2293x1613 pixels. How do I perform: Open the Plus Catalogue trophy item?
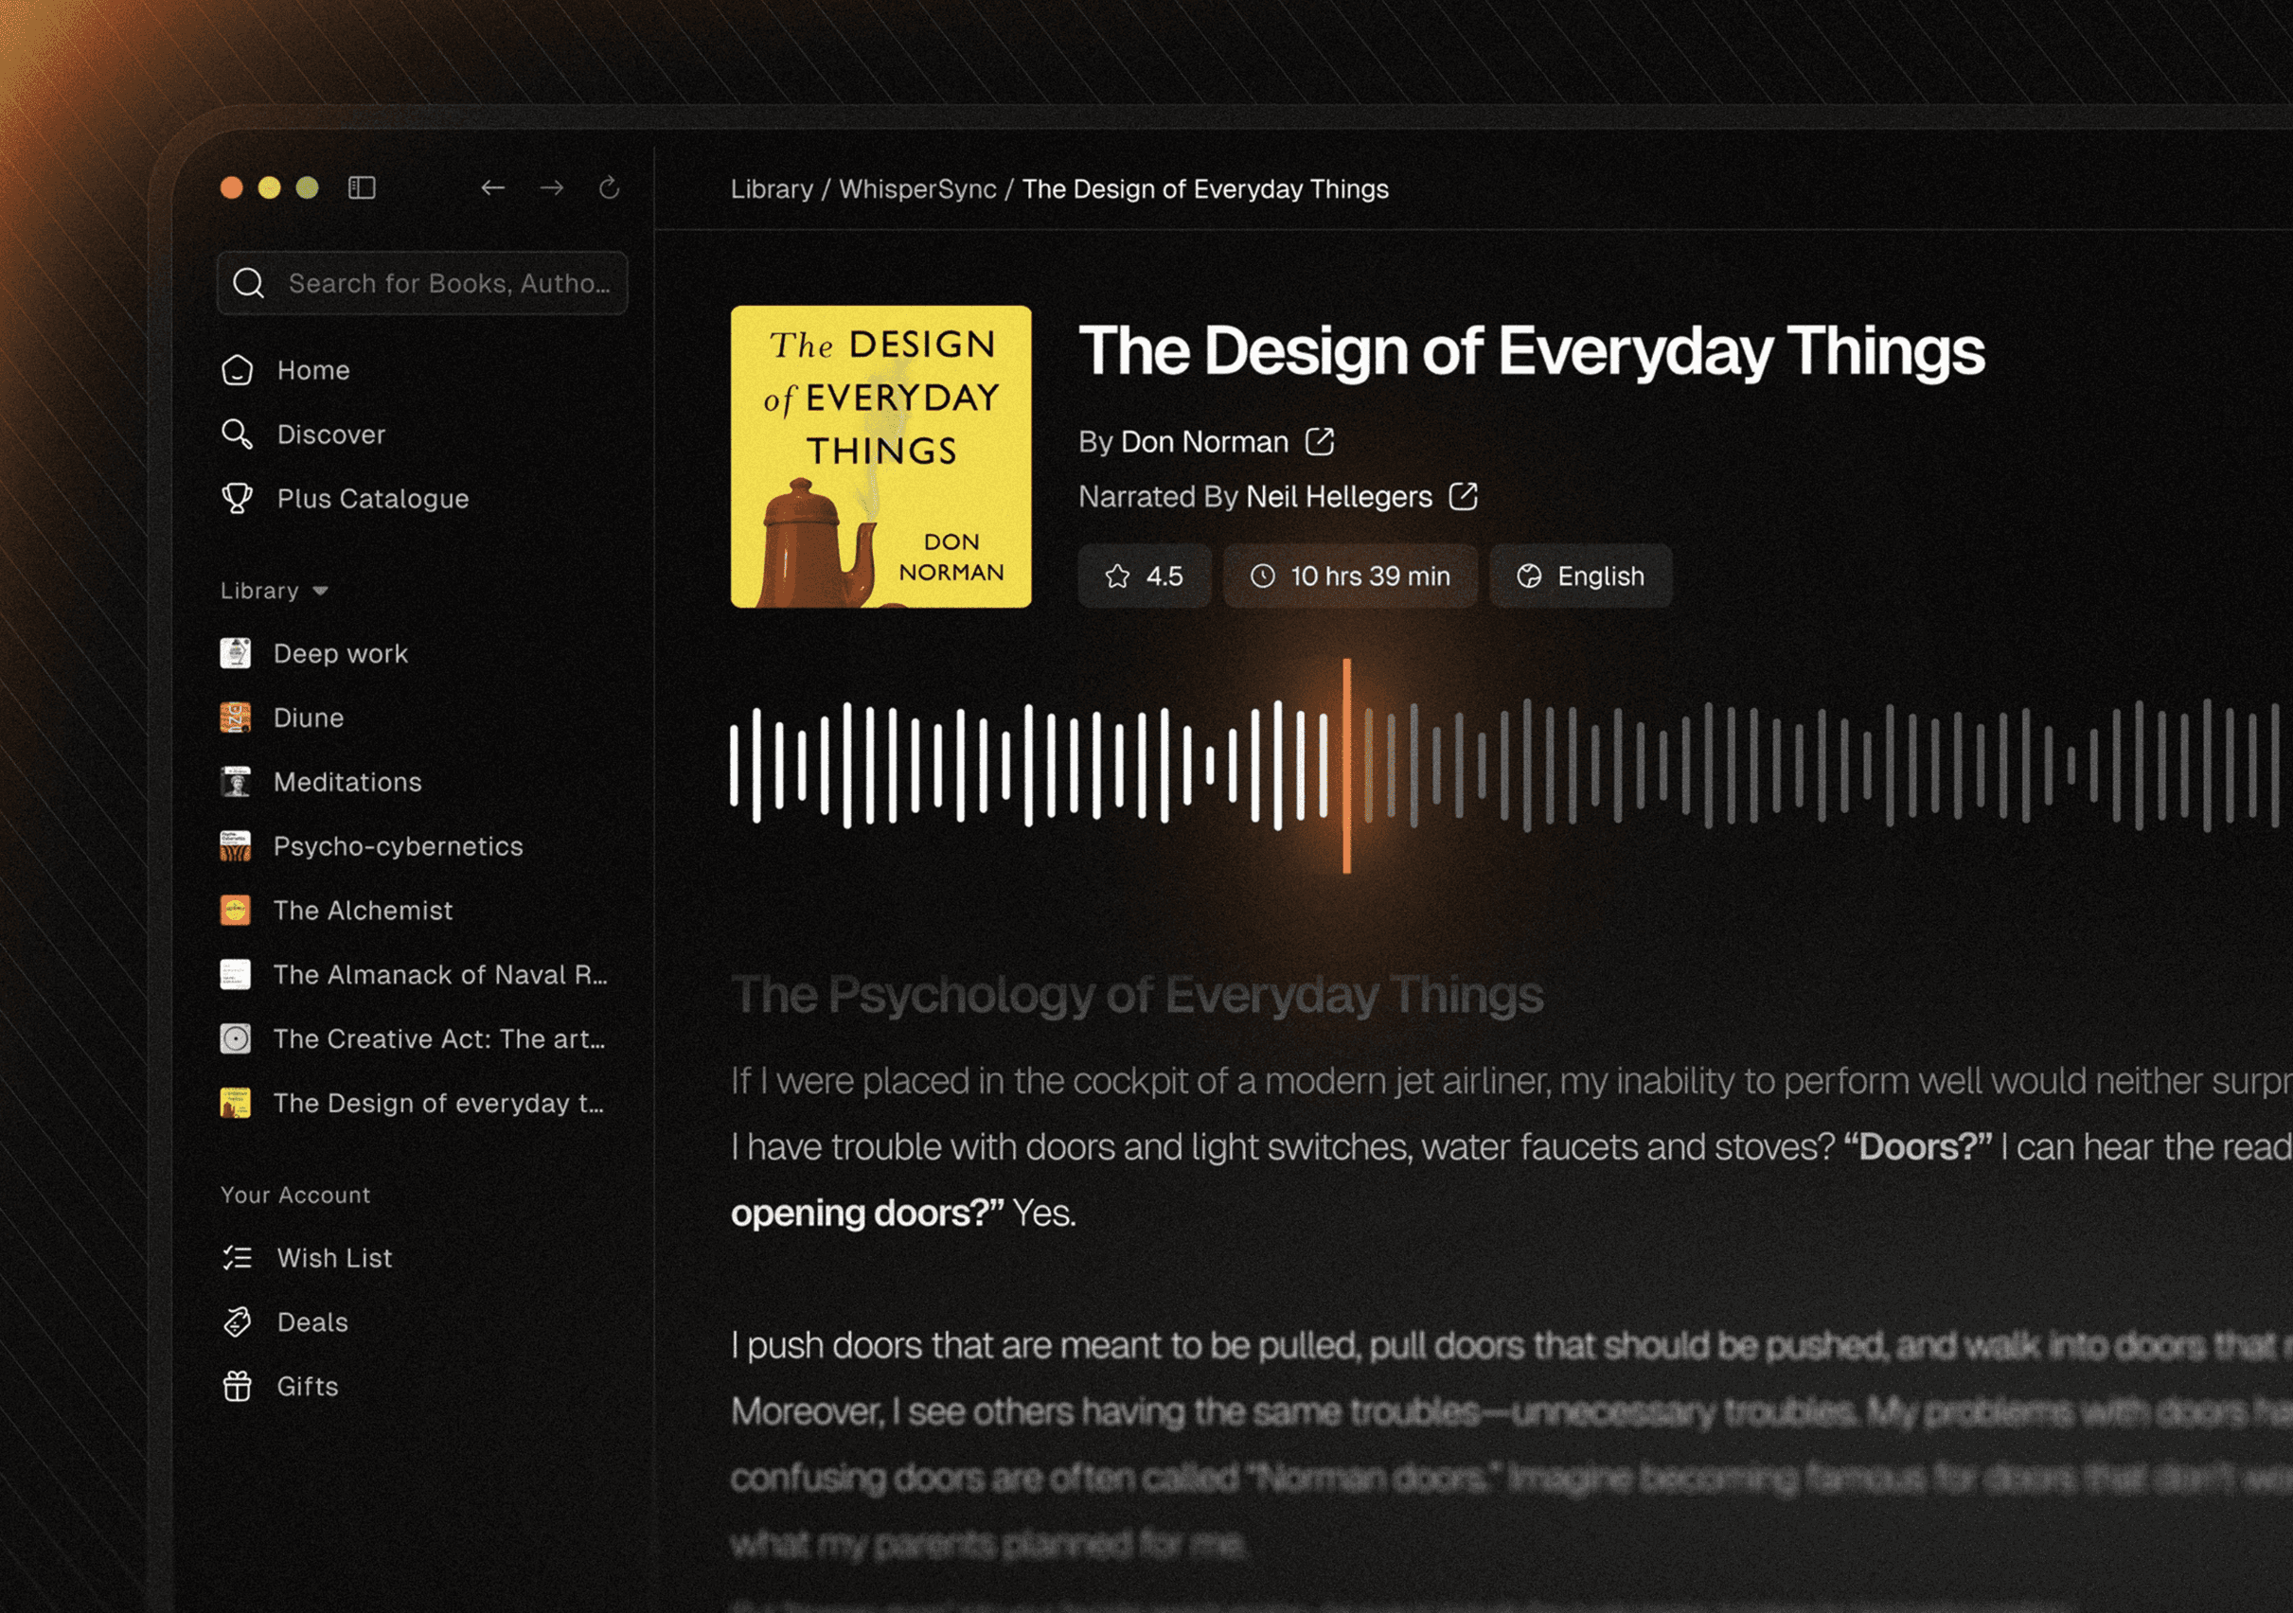pyautogui.click(x=371, y=498)
